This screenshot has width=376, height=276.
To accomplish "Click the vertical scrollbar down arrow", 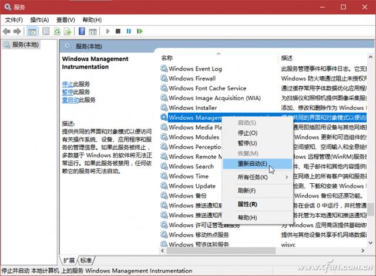I will pos(371,243).
